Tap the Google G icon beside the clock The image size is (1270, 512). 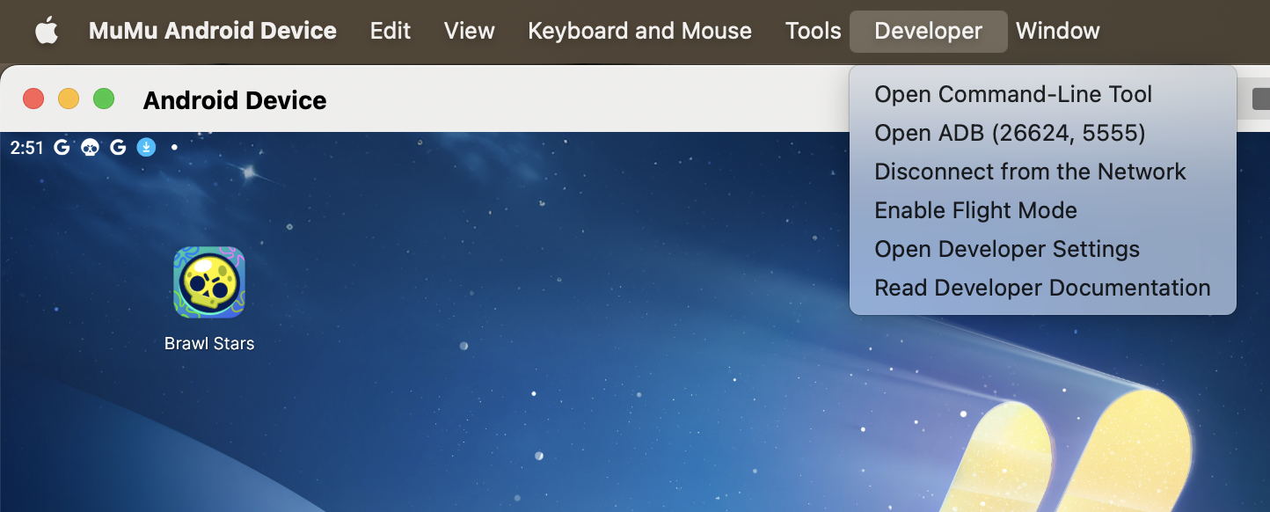click(62, 148)
